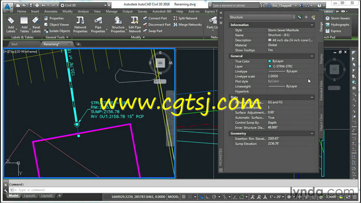Image resolution: width=361 pixels, height=203 pixels.
Task: Open the Add Labels tool
Action: pos(11,25)
